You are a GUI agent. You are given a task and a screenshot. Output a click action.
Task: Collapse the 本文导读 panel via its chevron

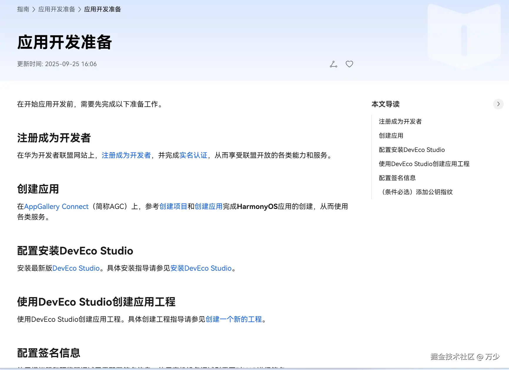(x=498, y=104)
